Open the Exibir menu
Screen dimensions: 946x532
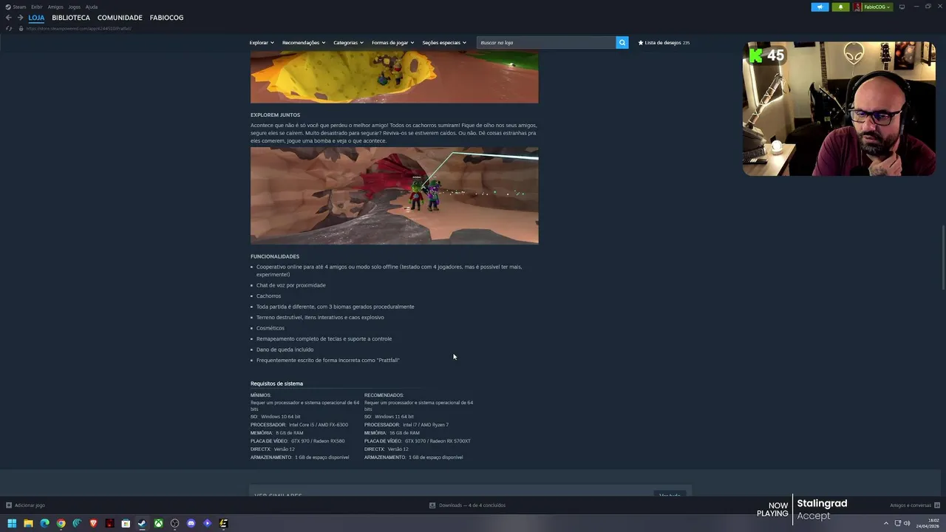[36, 7]
